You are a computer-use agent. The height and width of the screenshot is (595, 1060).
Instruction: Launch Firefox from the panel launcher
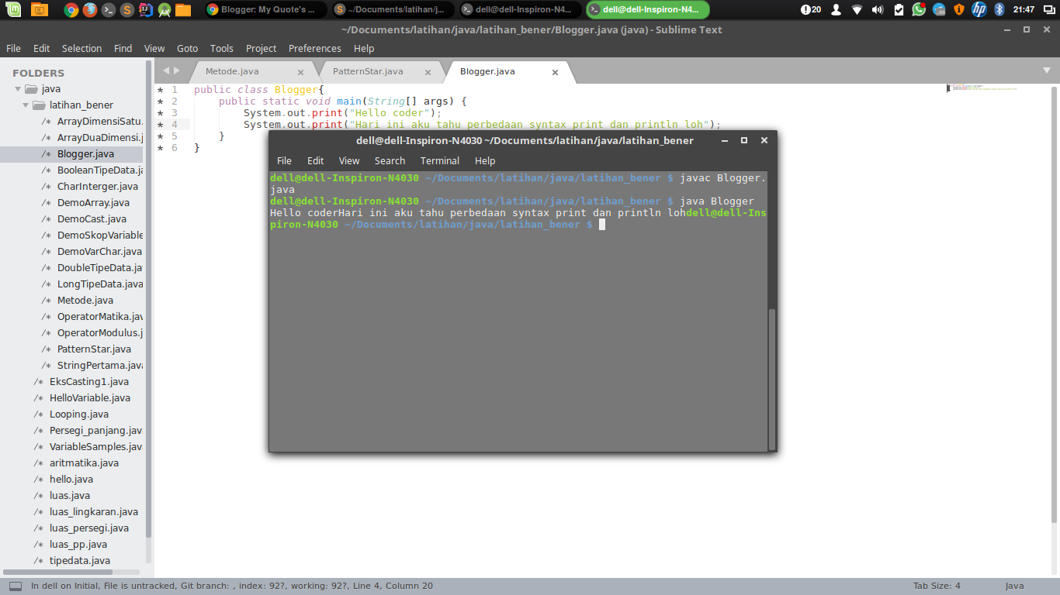pos(89,9)
